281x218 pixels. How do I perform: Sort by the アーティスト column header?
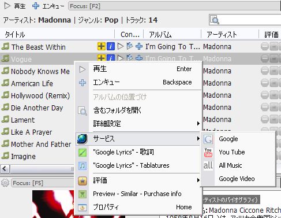point(222,35)
